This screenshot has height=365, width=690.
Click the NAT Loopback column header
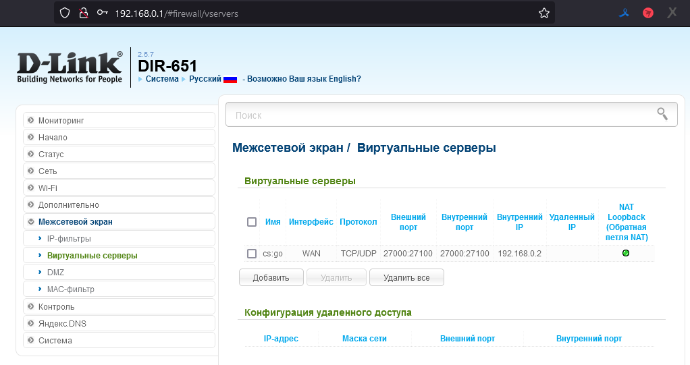(626, 222)
